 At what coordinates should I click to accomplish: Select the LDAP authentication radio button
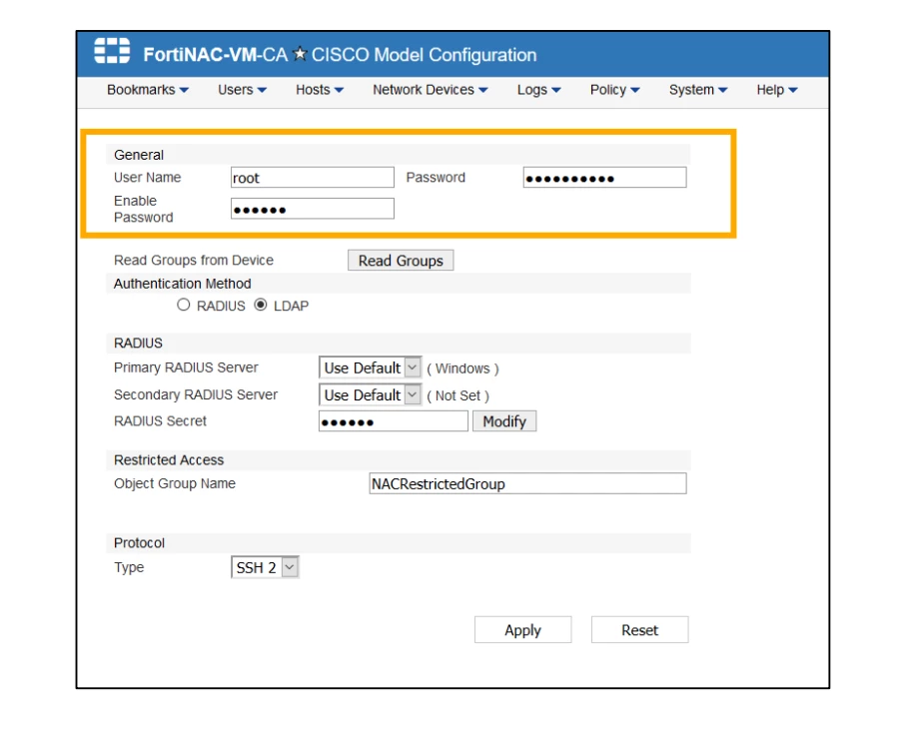pos(261,305)
